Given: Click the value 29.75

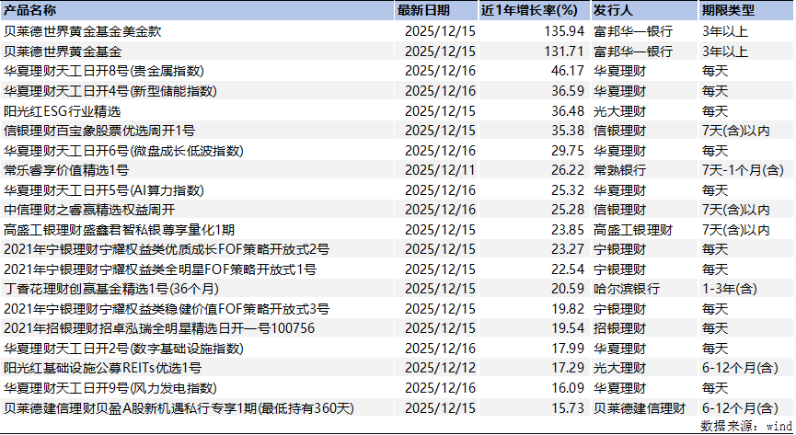Looking at the screenshot, I should pyautogui.click(x=568, y=151).
